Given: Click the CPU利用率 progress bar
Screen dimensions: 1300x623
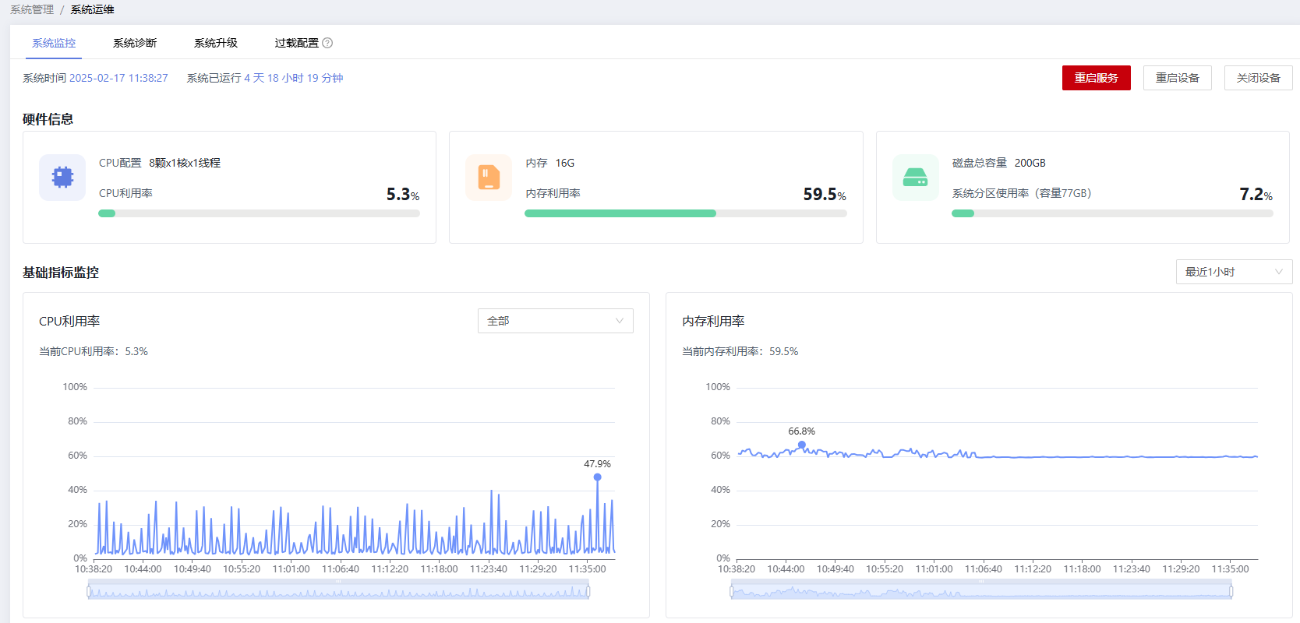Looking at the screenshot, I should (259, 213).
